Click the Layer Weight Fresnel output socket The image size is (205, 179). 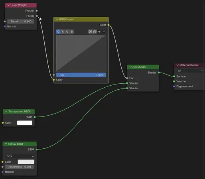click(x=37, y=11)
